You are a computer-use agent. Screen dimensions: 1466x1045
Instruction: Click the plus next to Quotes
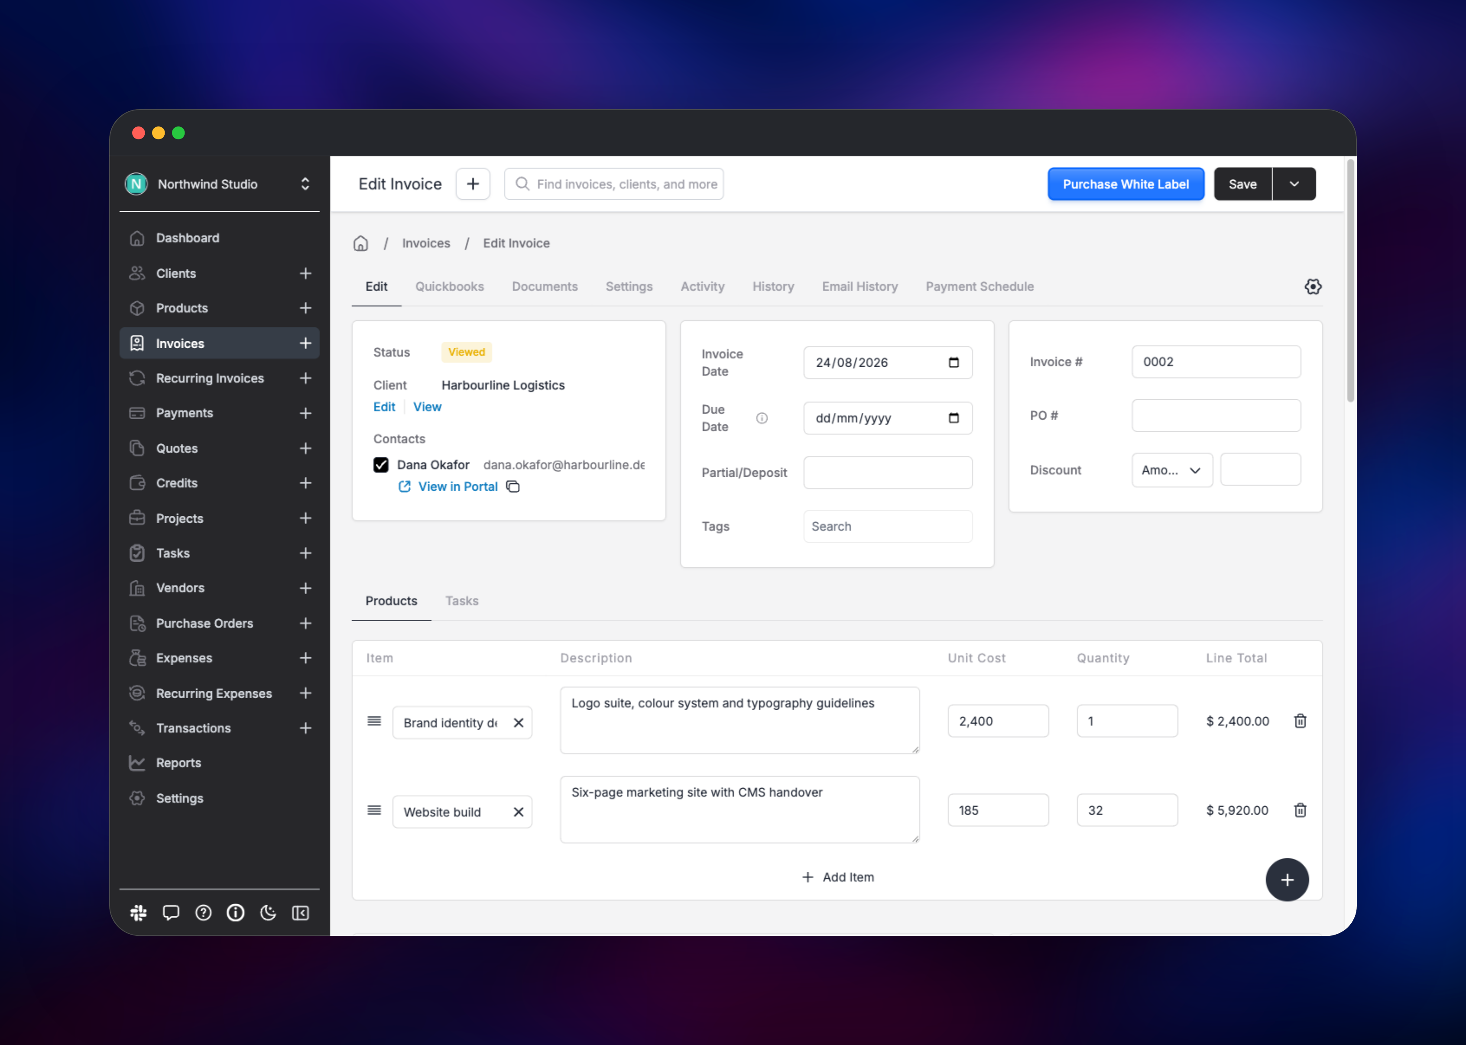(x=305, y=449)
